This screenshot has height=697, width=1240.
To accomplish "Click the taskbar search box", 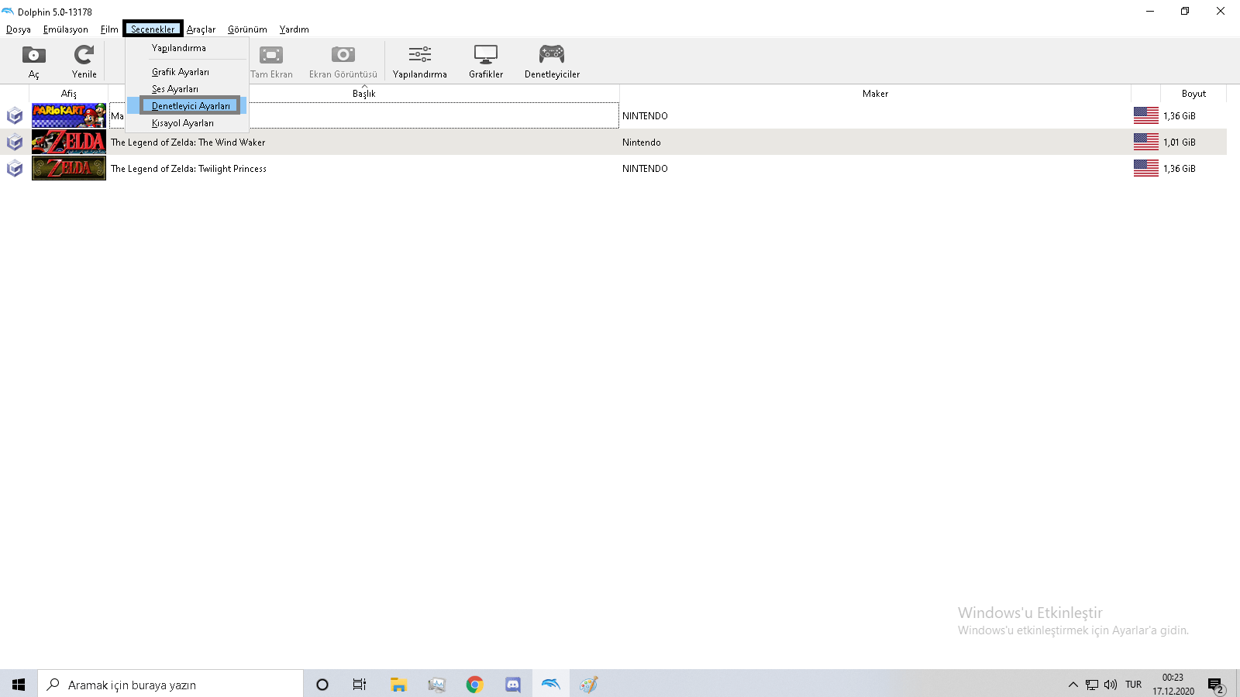I will point(170,684).
